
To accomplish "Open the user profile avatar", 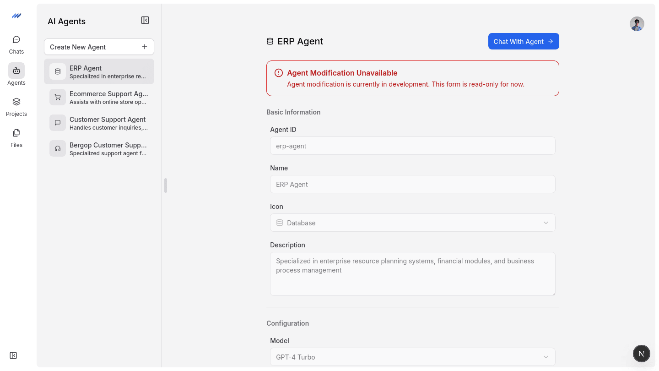I will [637, 24].
